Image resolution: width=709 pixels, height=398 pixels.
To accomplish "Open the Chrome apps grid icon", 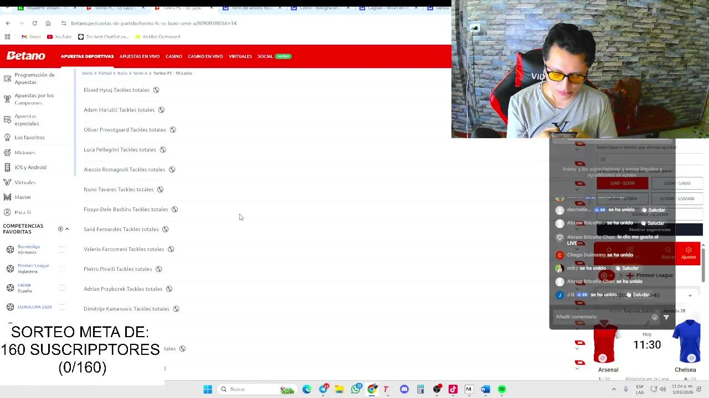I will click(x=7, y=36).
